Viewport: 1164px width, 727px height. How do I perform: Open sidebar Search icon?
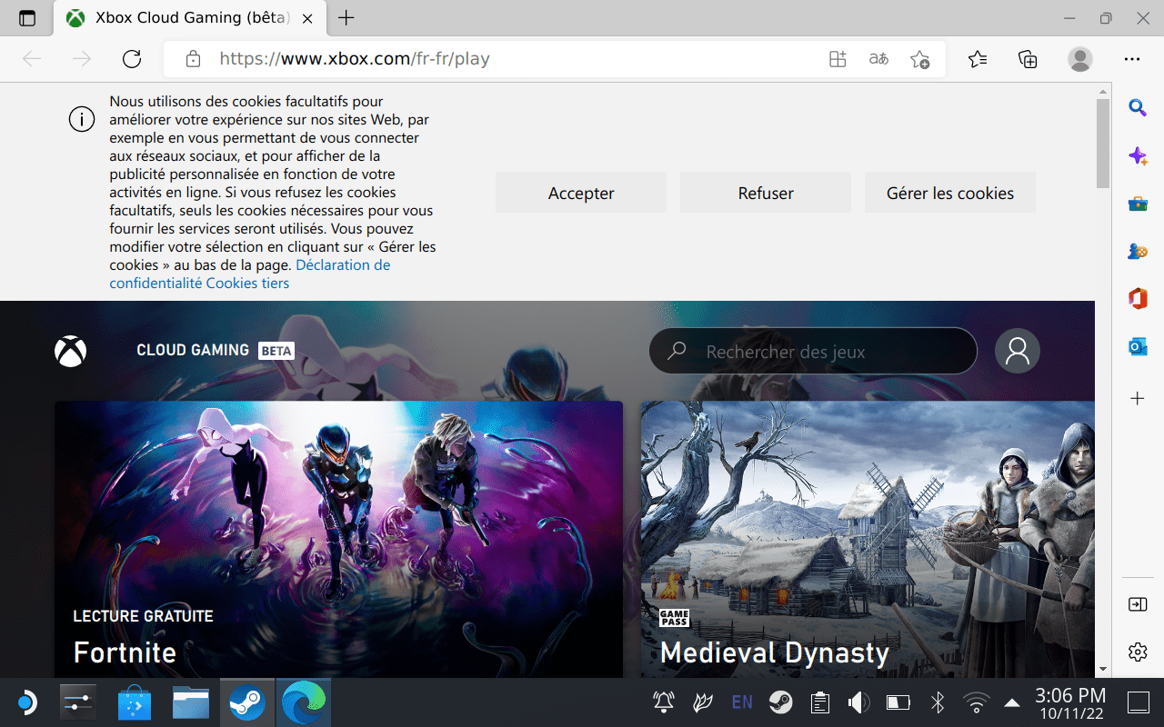click(1138, 108)
